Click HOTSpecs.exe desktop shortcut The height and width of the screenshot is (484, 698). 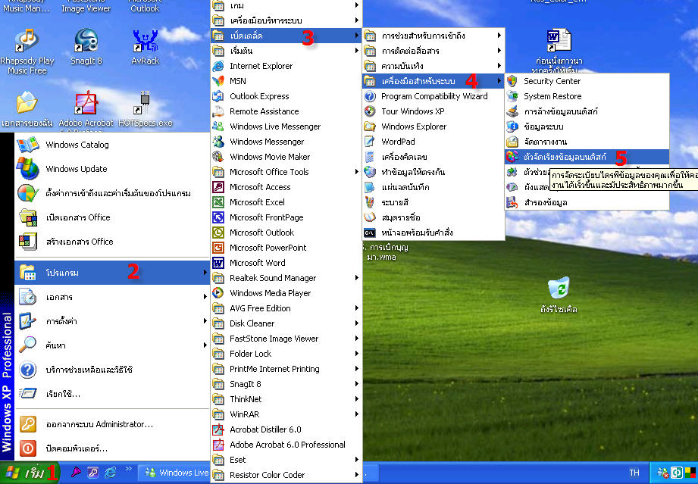point(145,109)
